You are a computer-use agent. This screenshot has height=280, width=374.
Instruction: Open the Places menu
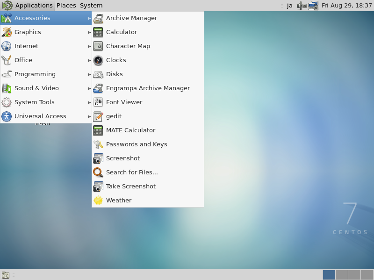(x=66, y=6)
